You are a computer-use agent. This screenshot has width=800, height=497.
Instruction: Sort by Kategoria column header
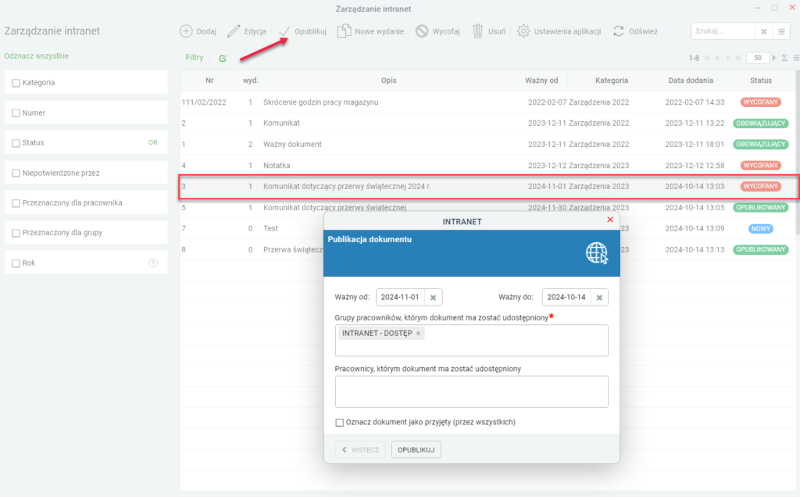[x=611, y=80]
